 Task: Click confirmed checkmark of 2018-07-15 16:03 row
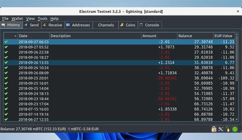click(x=6, y=109)
